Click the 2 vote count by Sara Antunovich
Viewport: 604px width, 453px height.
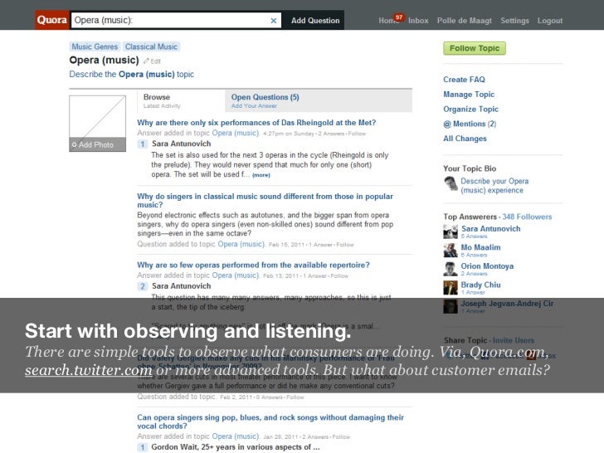pos(143,286)
